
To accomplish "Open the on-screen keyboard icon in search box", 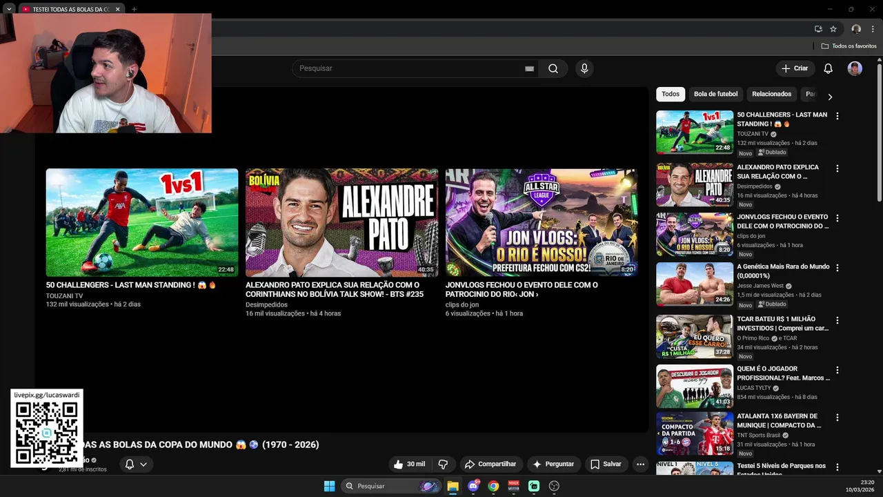I will 529,68.
